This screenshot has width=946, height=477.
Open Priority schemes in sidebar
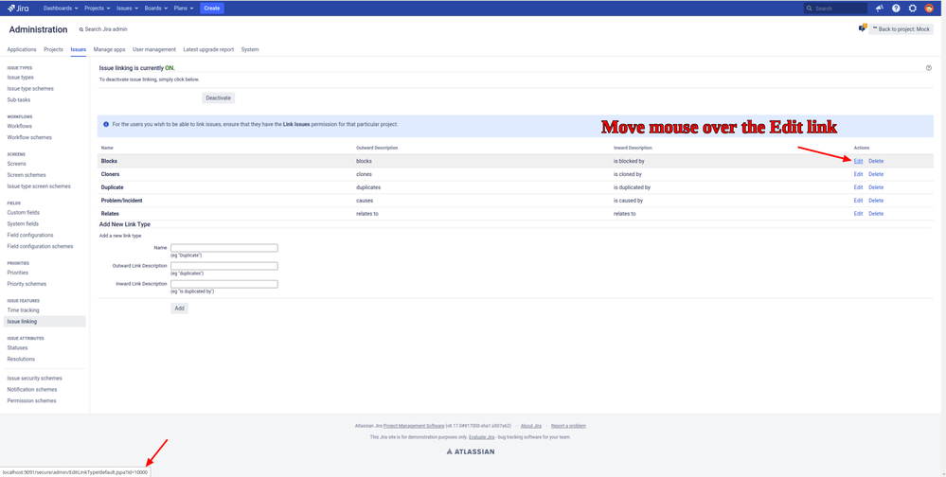coord(27,283)
